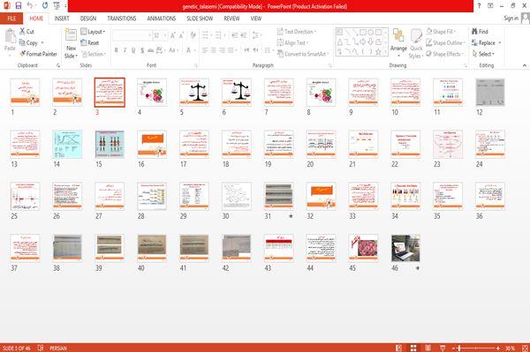Open the INSERT ribbon tab
The width and height of the screenshot is (530, 352).
62,19
